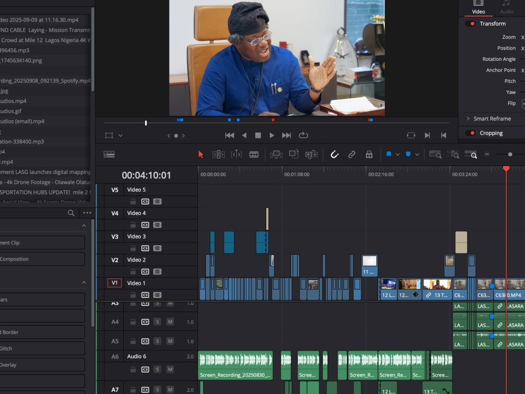Select the Overlay effect item
This screenshot has width=525, height=394.
coord(42,365)
